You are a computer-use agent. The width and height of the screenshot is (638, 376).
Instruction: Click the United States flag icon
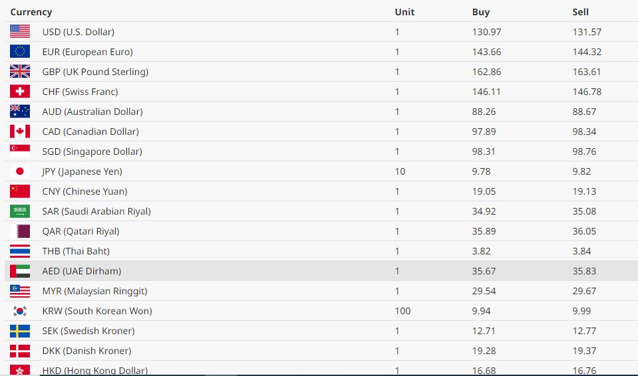click(x=20, y=31)
